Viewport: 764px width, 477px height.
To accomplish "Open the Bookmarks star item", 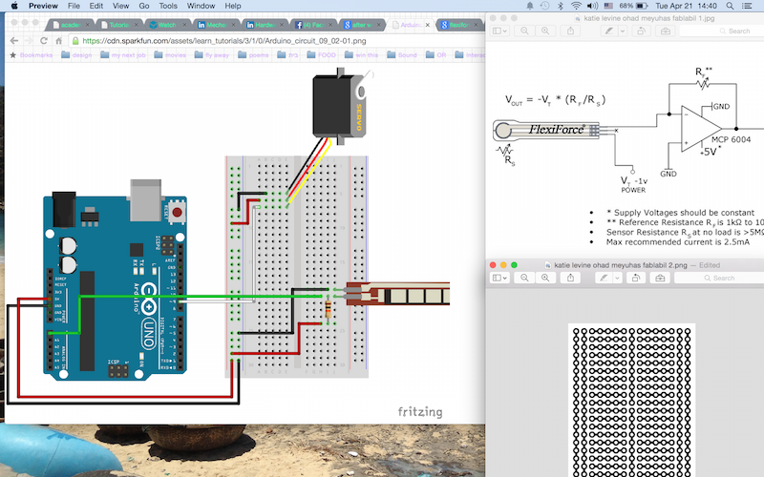I will pyautogui.click(x=32, y=55).
